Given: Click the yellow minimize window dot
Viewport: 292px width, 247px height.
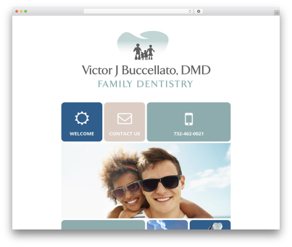Looking at the screenshot, I should coord(21,12).
